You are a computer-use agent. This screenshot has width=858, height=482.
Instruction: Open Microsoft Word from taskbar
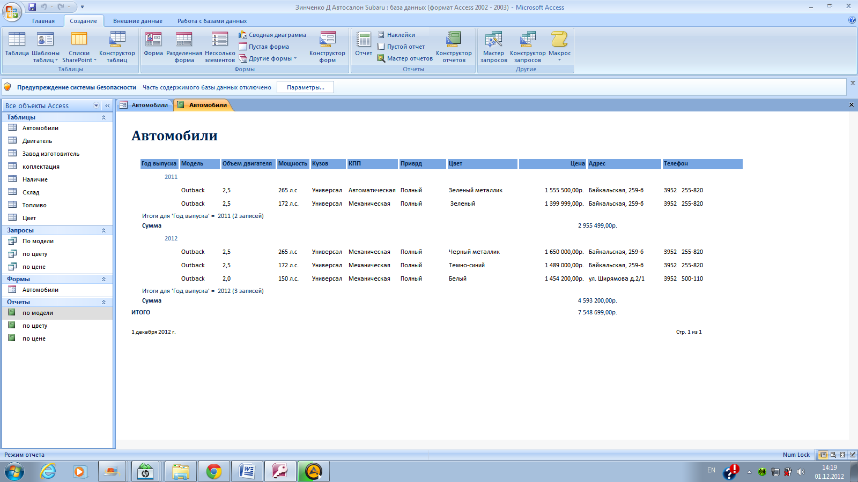click(x=247, y=472)
